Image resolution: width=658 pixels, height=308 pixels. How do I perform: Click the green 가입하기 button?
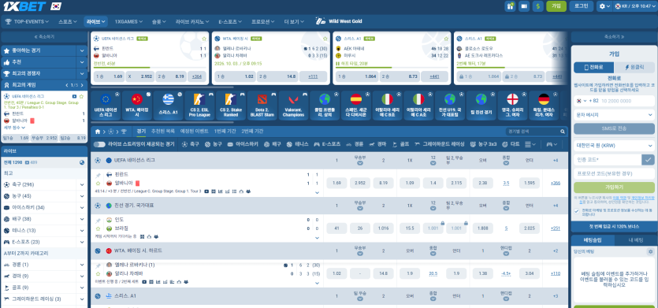coord(614,187)
